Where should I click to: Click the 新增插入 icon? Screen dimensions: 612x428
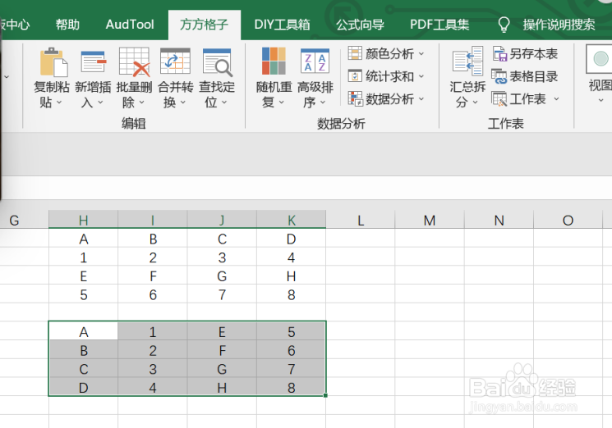coord(94,61)
